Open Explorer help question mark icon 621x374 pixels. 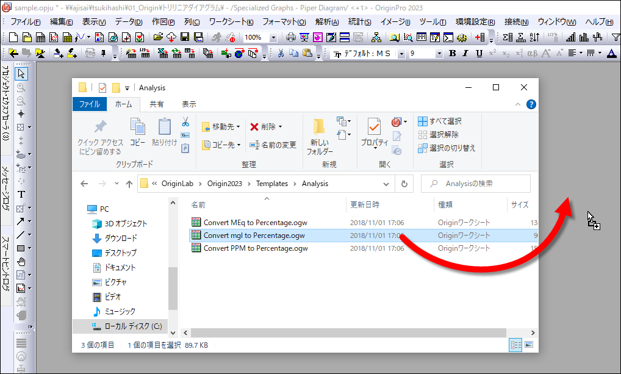[x=531, y=104]
